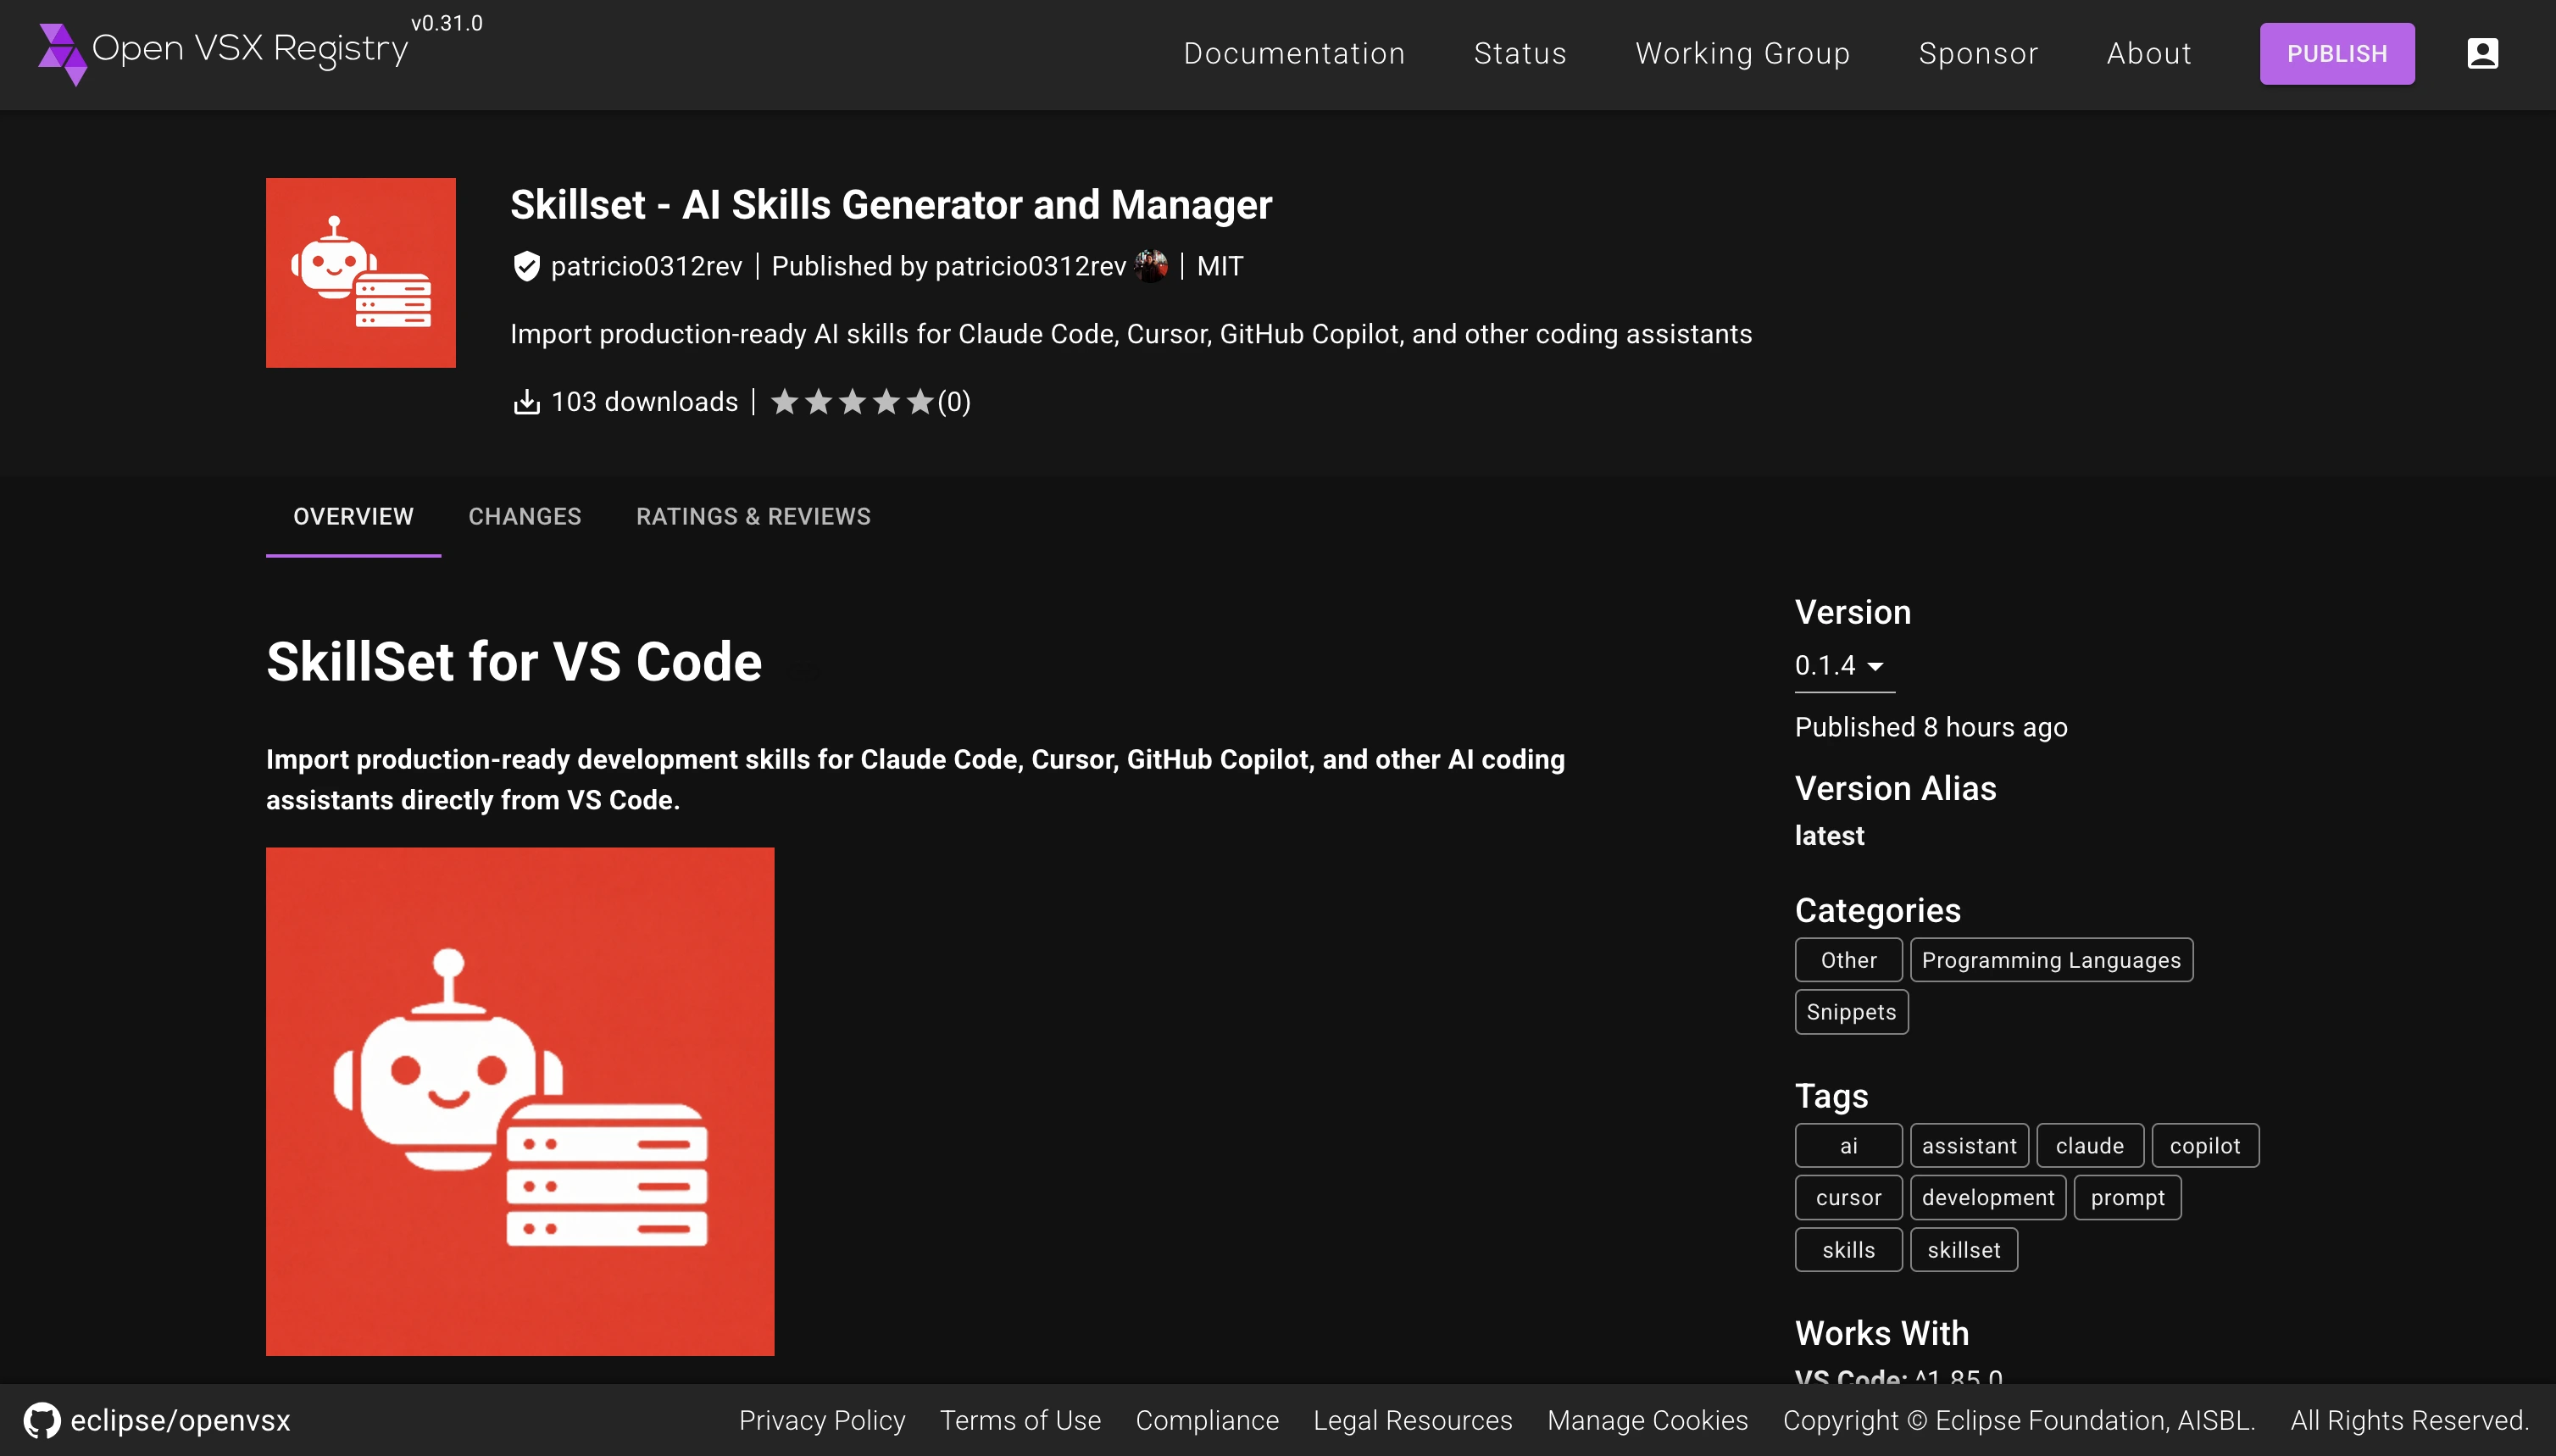The image size is (2556, 1456).
Task: Select the Other category chip
Action: [x=1848, y=960]
